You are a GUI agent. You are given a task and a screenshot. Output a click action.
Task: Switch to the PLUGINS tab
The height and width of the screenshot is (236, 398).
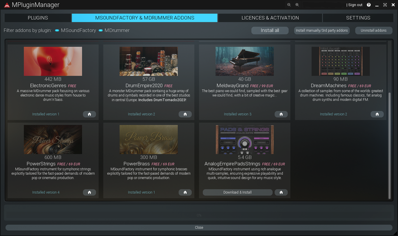[38, 18]
